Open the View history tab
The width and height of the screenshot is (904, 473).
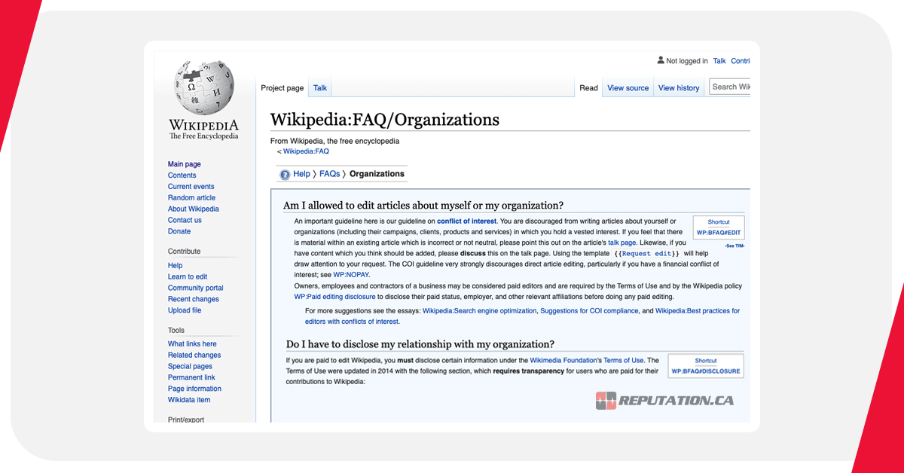[x=679, y=88]
